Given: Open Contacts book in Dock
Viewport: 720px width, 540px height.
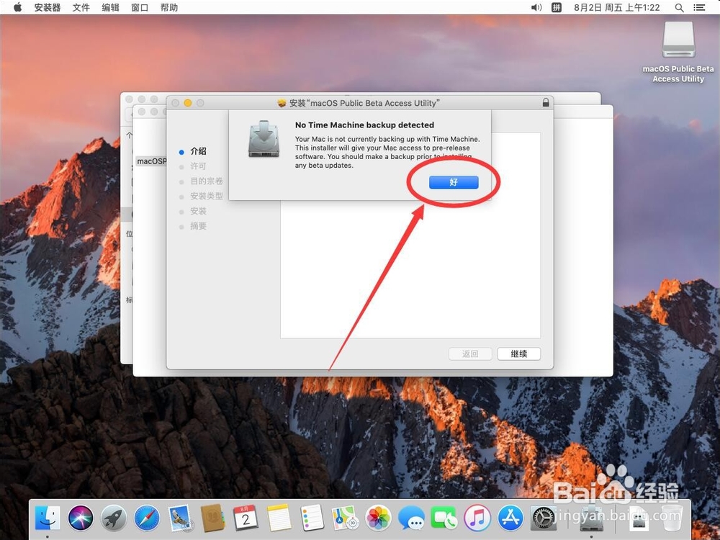Looking at the screenshot, I should [x=212, y=518].
